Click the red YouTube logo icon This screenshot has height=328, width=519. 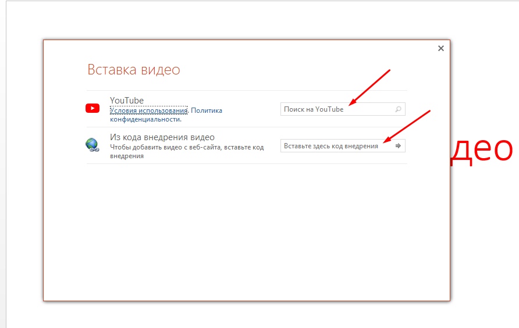[93, 108]
